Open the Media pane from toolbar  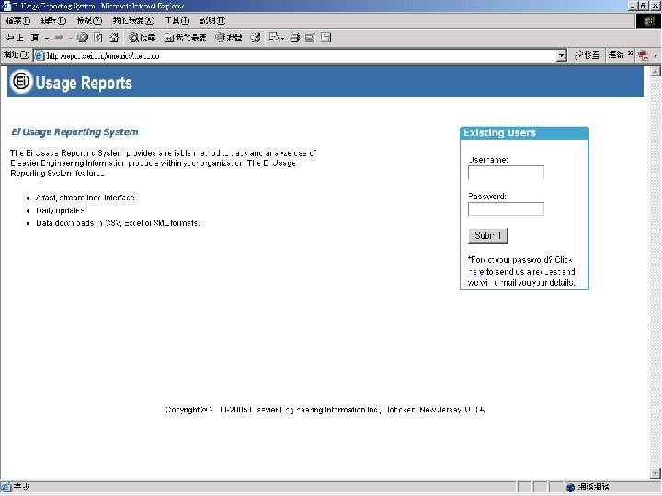(x=228, y=38)
